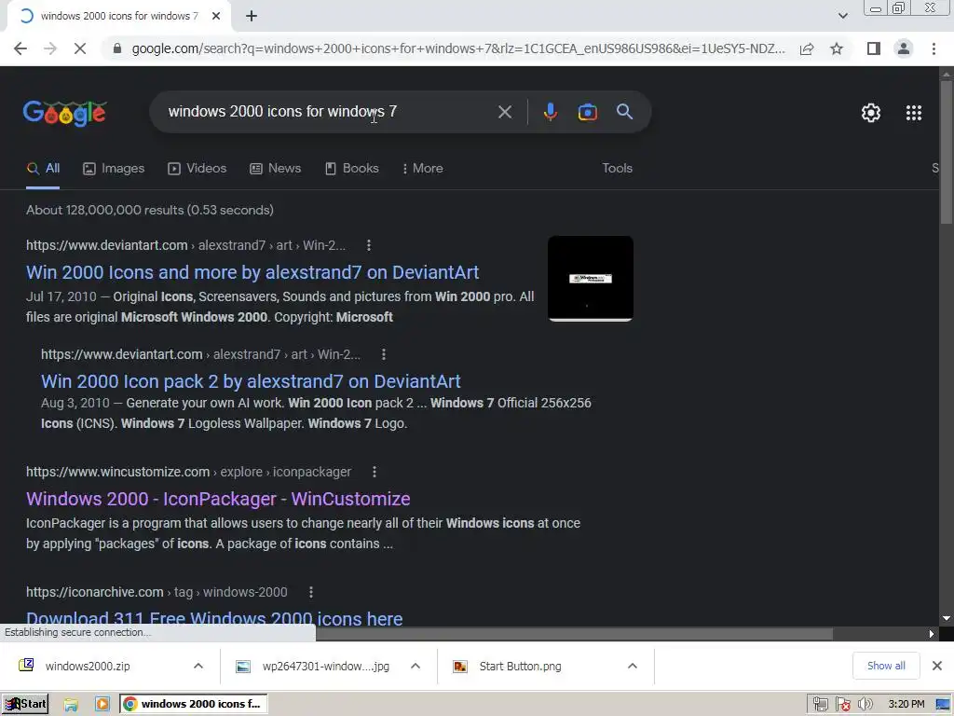This screenshot has height=716, width=954.
Task: Close the 'windows 2000 icons' tab
Action: 216,17
